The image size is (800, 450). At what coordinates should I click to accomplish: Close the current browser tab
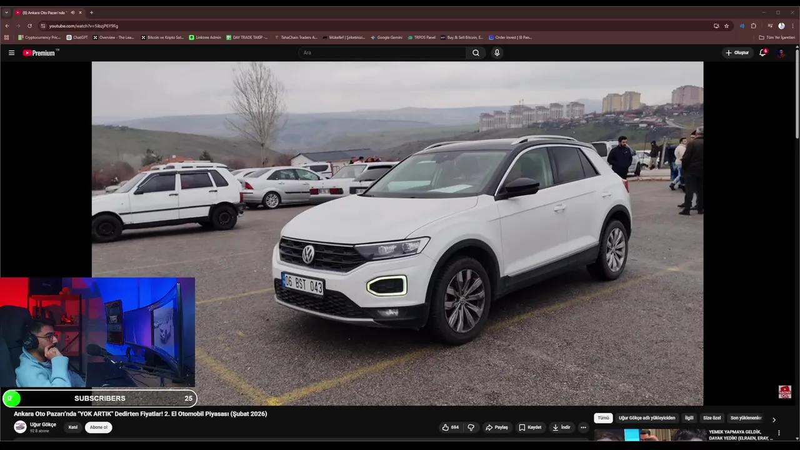pyautogui.click(x=80, y=12)
